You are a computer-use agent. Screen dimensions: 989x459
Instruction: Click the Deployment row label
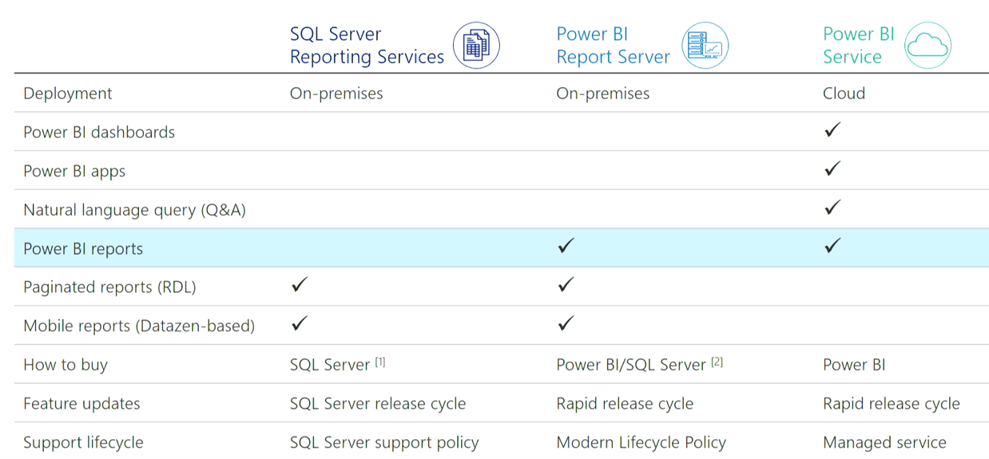pos(68,93)
